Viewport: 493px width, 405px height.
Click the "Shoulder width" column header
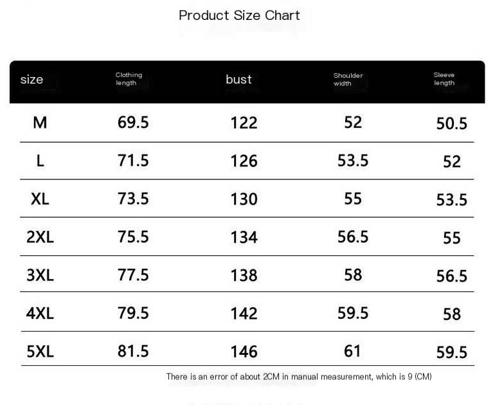(x=348, y=79)
